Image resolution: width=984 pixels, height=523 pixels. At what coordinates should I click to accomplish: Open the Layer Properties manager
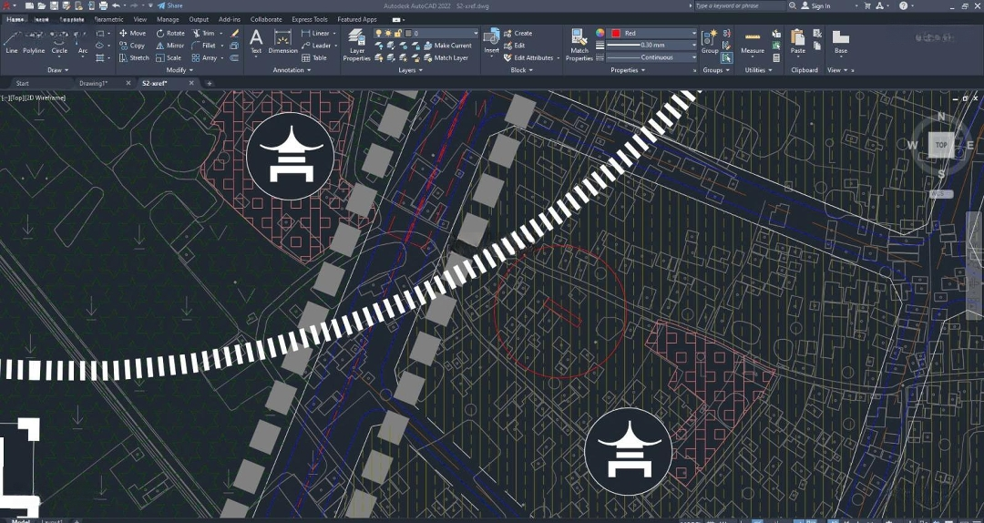[x=356, y=44]
